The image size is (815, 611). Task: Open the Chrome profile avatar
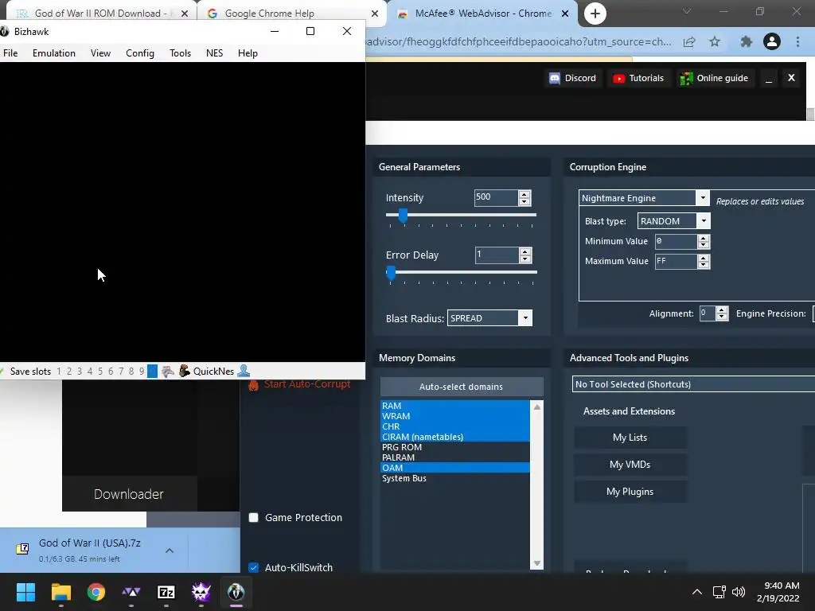772,41
